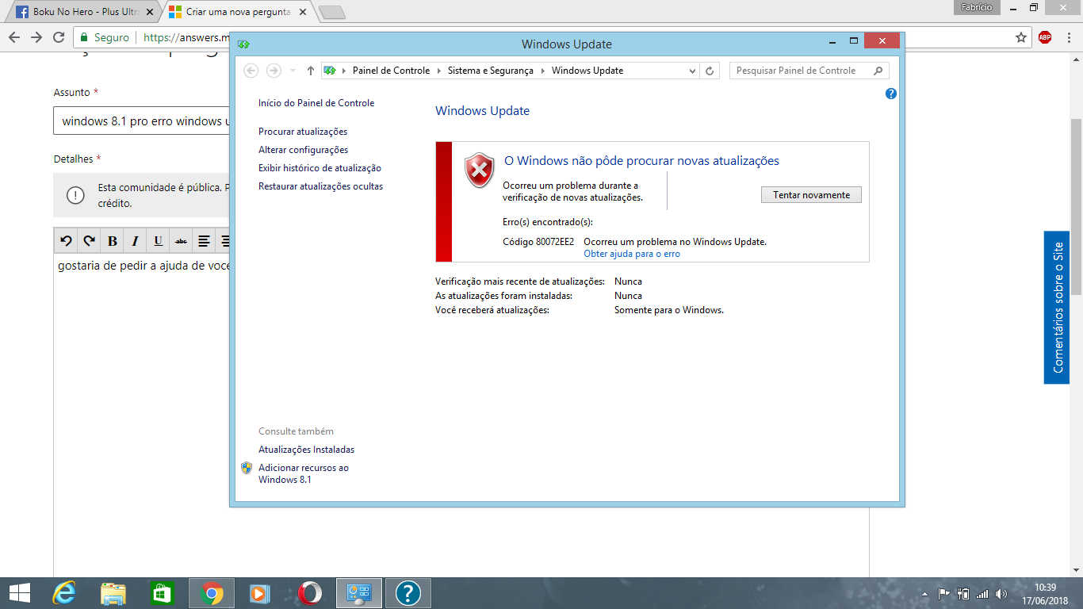Image resolution: width=1083 pixels, height=609 pixels.
Task: Click Adicionar recursos ao Windows 8.1
Action: pyautogui.click(x=304, y=473)
